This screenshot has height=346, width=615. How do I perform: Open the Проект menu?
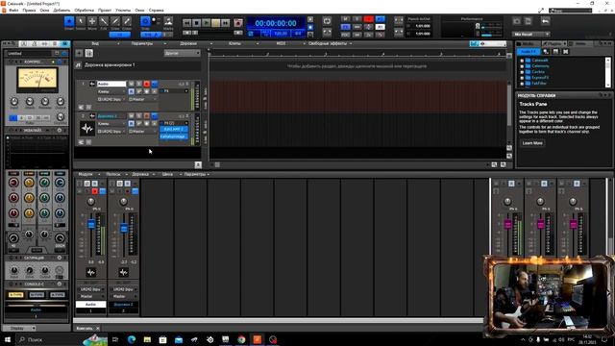[105, 11]
